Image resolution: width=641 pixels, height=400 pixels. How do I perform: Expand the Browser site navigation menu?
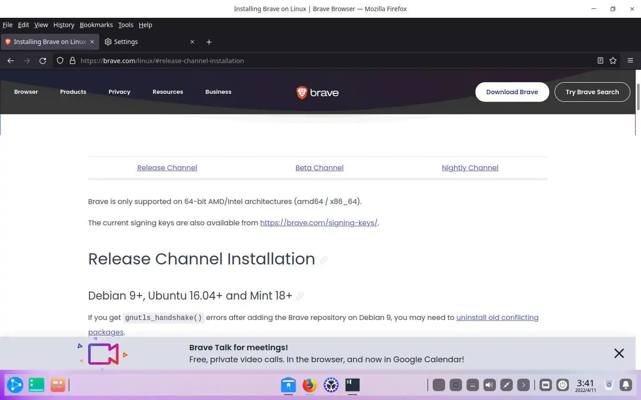coord(26,92)
